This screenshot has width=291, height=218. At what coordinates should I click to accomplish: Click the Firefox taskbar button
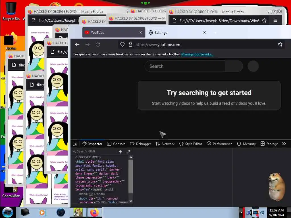[95, 212]
